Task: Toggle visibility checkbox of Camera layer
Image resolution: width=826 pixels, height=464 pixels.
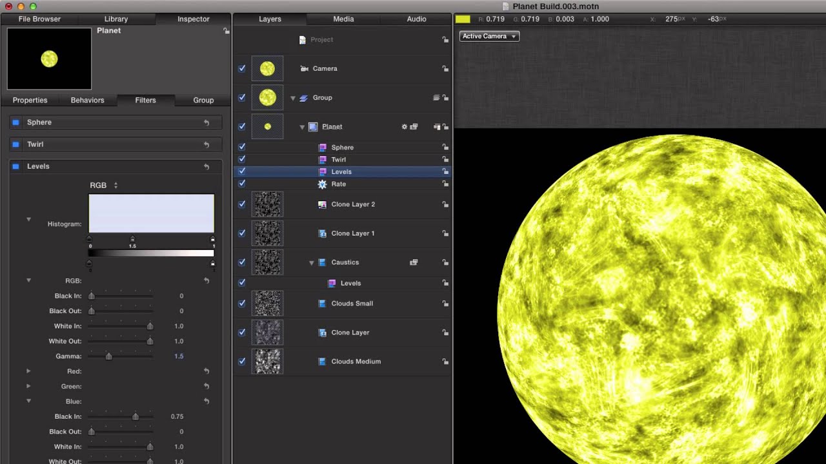Action: pyautogui.click(x=242, y=68)
